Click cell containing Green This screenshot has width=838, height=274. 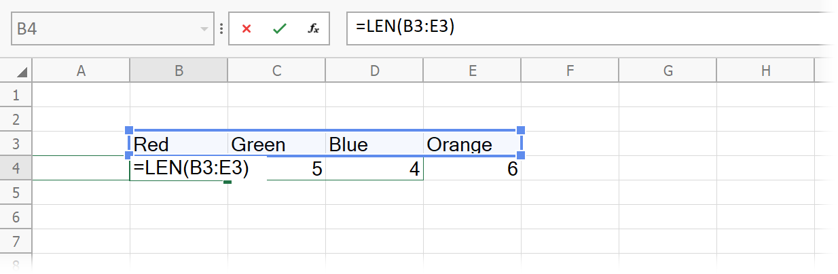click(x=276, y=144)
